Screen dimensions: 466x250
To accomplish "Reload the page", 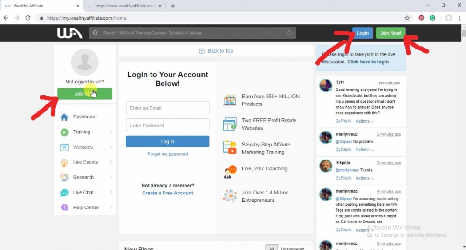I will pos(28,18).
